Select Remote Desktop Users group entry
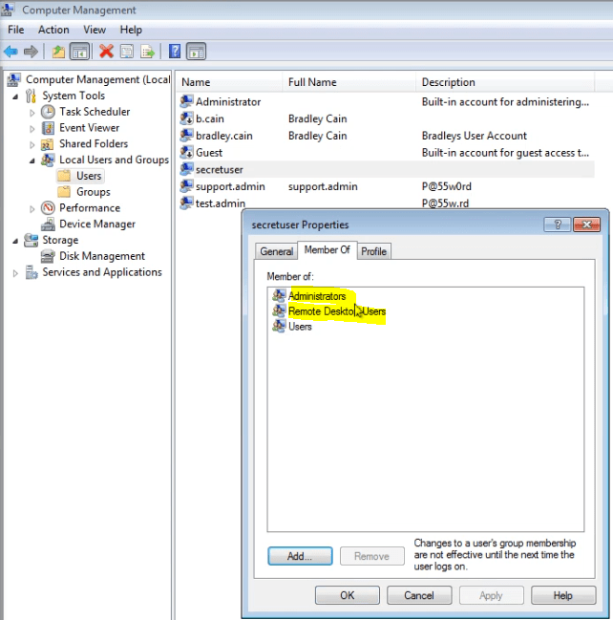Viewport: 613px width, 620px height. [x=336, y=311]
